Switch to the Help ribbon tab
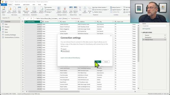Screen dimensions: 170x95 (x=45, y=5)
